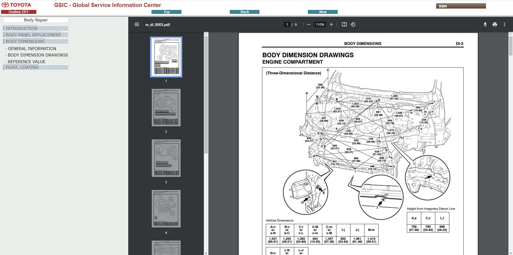Click the GSIC Global Service Information Center title

point(107,5)
